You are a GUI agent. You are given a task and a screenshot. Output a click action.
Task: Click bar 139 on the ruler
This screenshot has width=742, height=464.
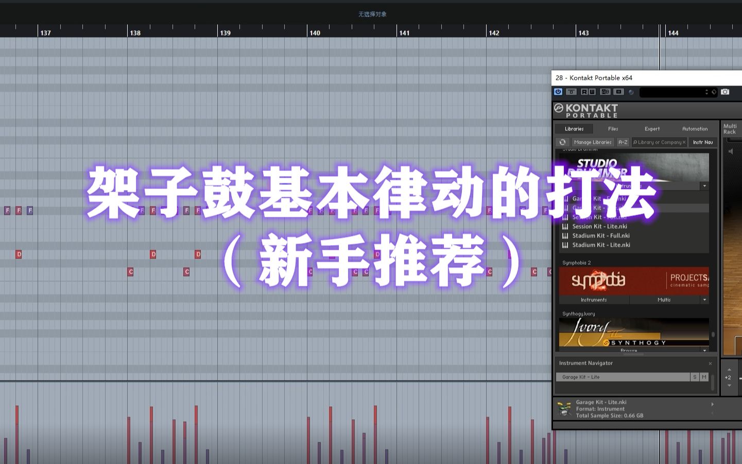click(x=225, y=33)
